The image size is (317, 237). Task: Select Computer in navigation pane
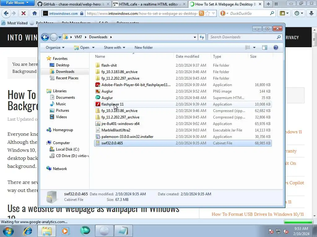pyautogui.click(x=61, y=143)
